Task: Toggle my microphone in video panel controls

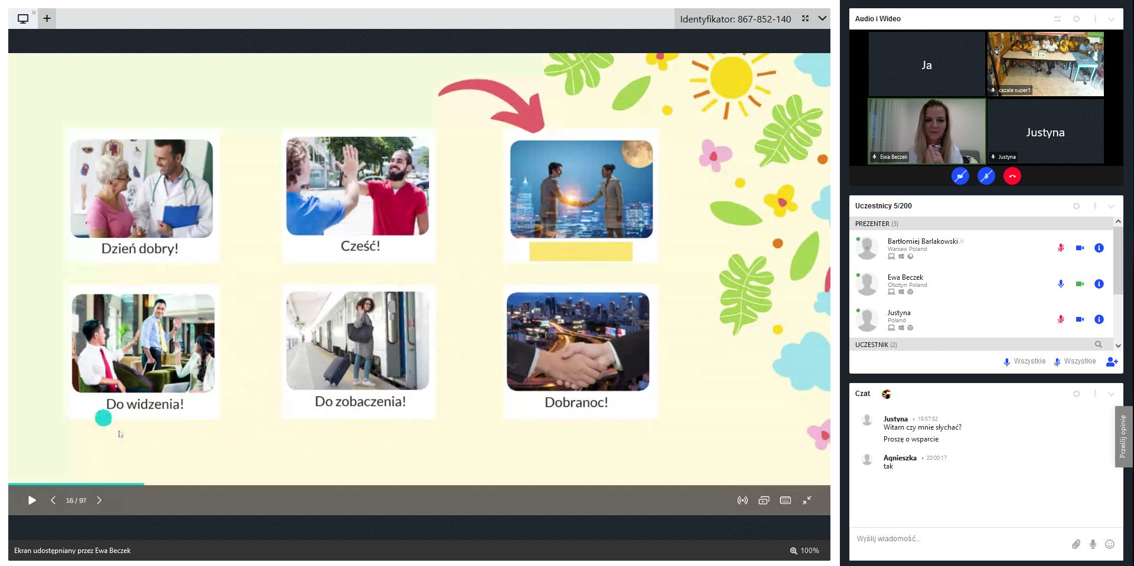Action: pos(986,176)
